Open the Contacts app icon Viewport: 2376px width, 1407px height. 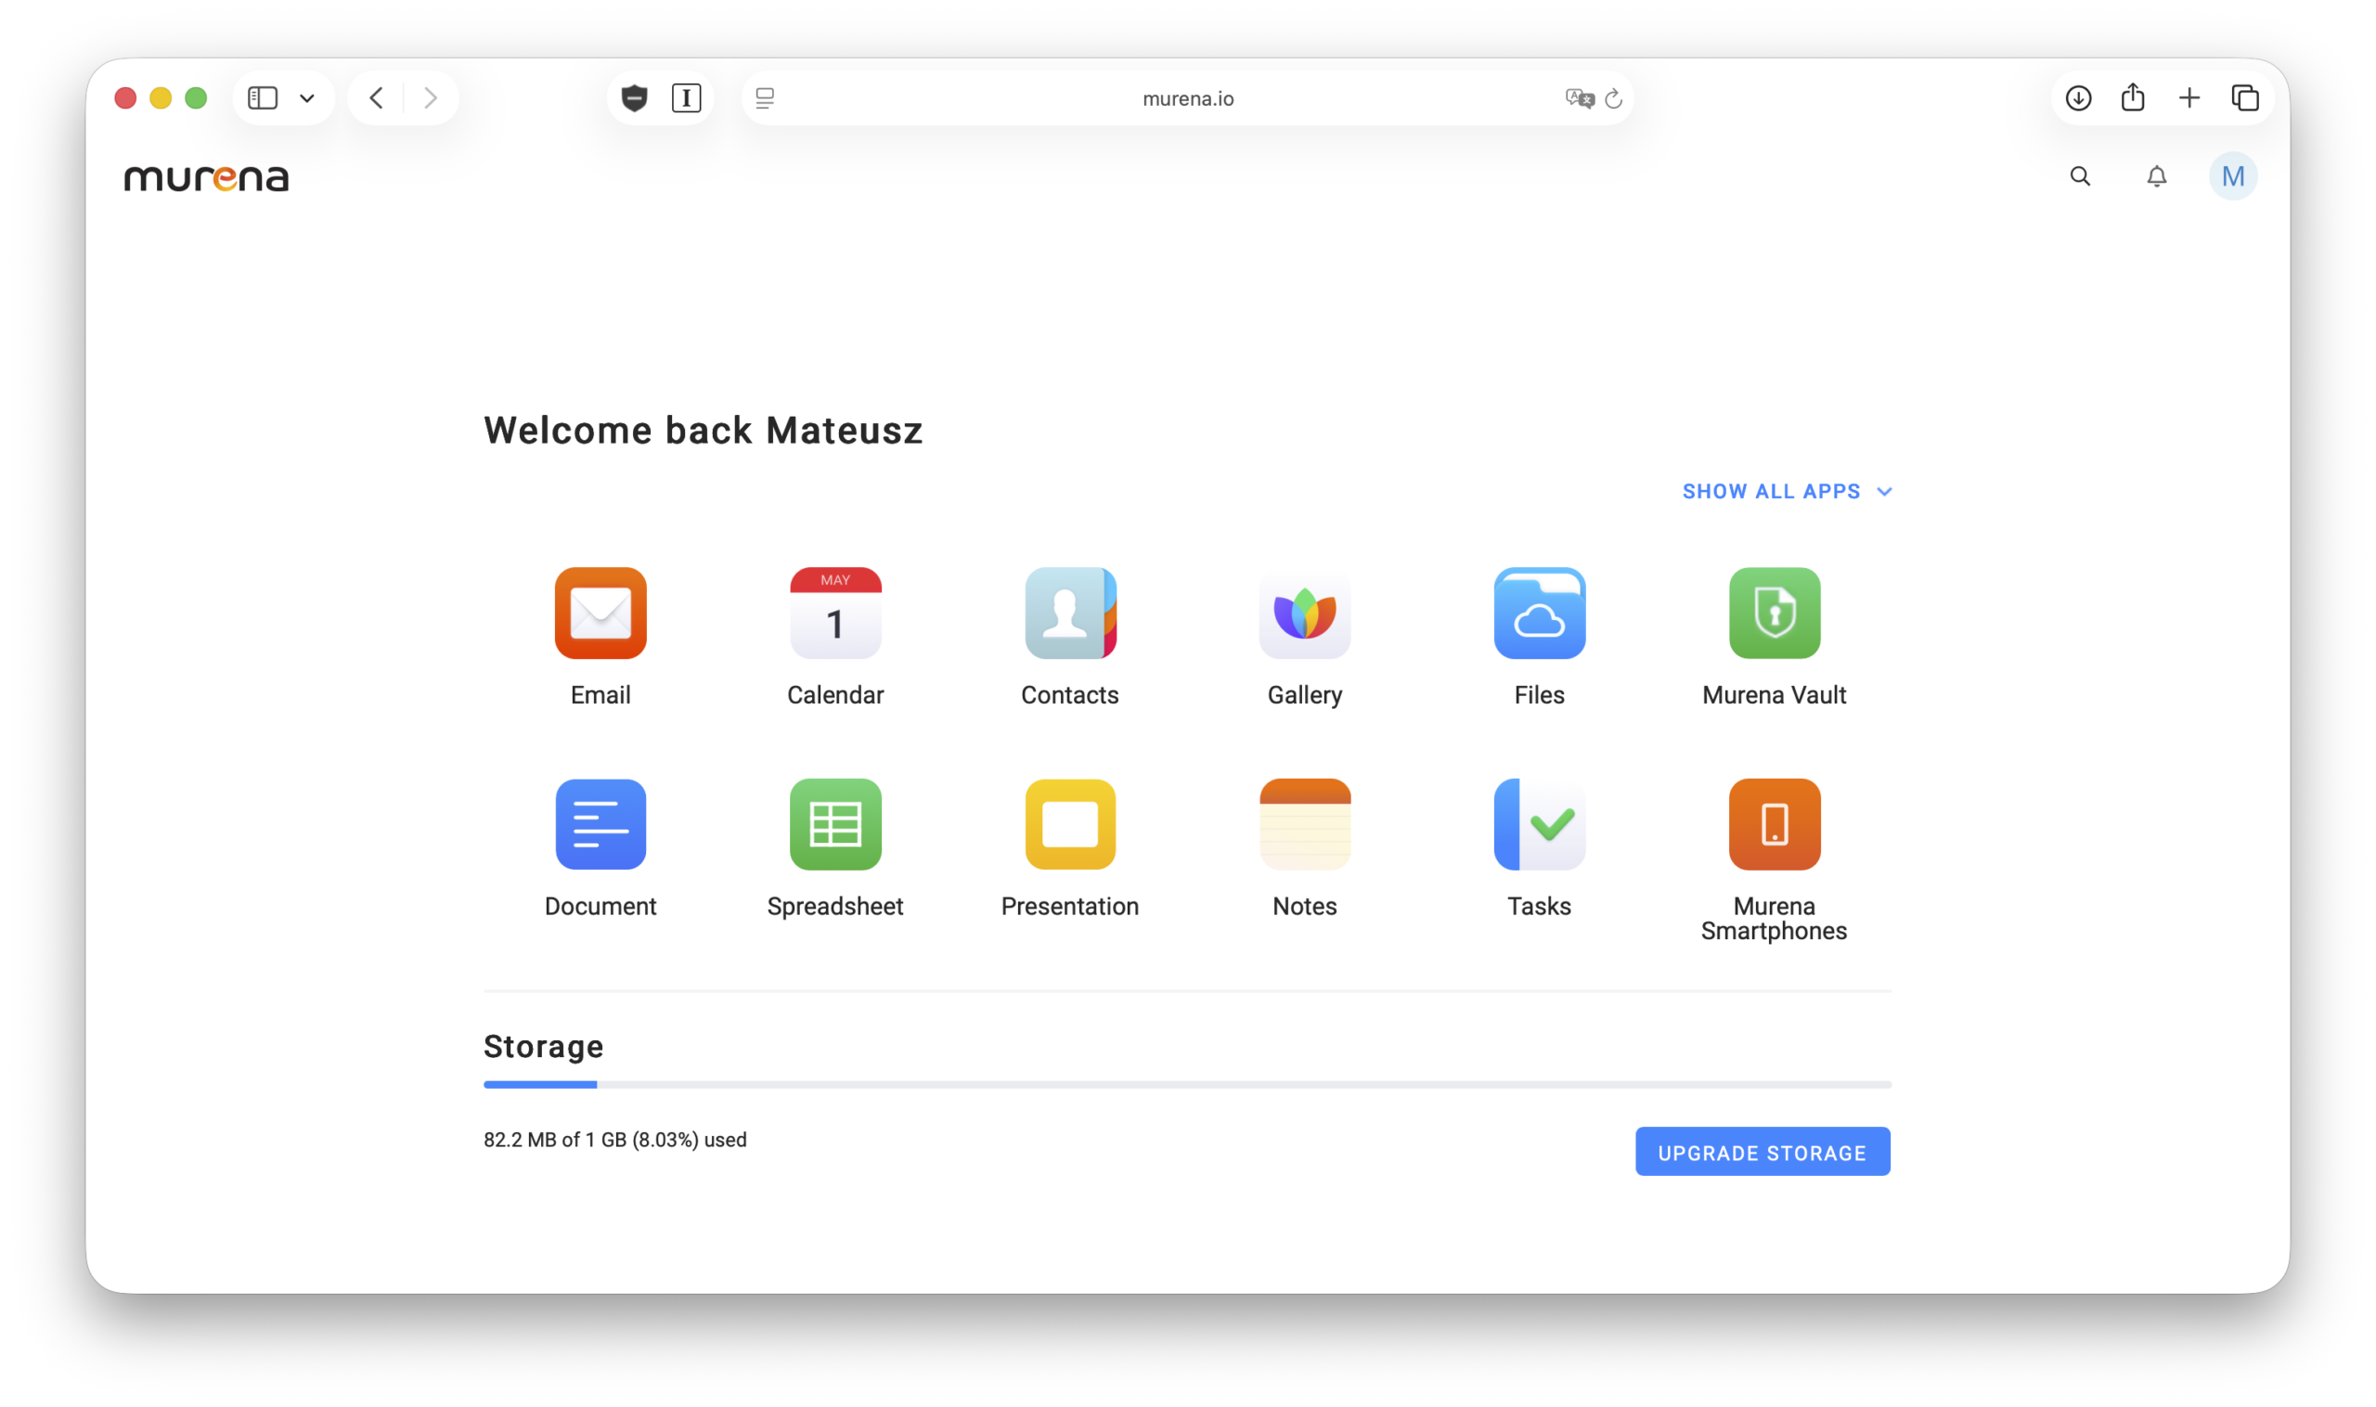pyautogui.click(x=1069, y=613)
